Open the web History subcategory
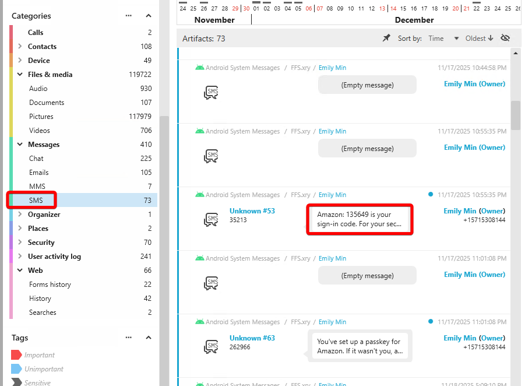The image size is (525, 386). pos(83,299)
